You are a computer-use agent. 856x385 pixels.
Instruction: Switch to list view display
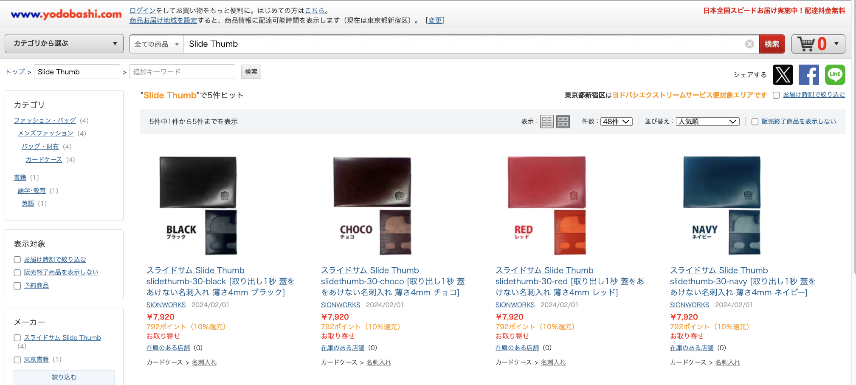click(x=546, y=122)
